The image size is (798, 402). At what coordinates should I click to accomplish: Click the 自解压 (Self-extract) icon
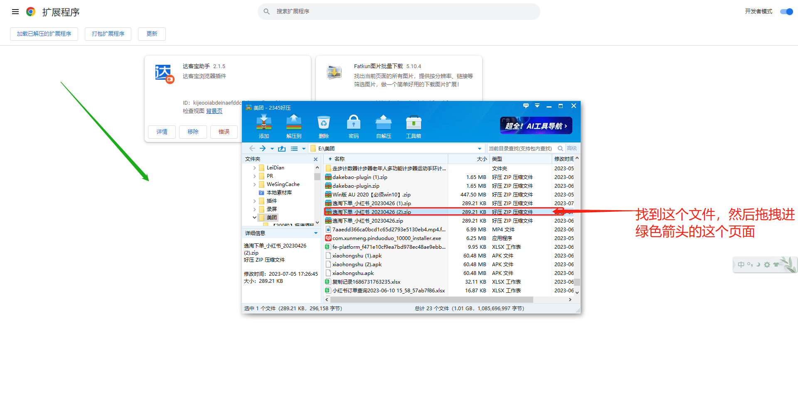pos(383,126)
